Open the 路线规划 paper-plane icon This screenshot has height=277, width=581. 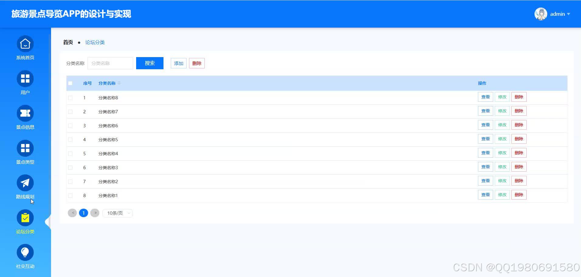(25, 183)
